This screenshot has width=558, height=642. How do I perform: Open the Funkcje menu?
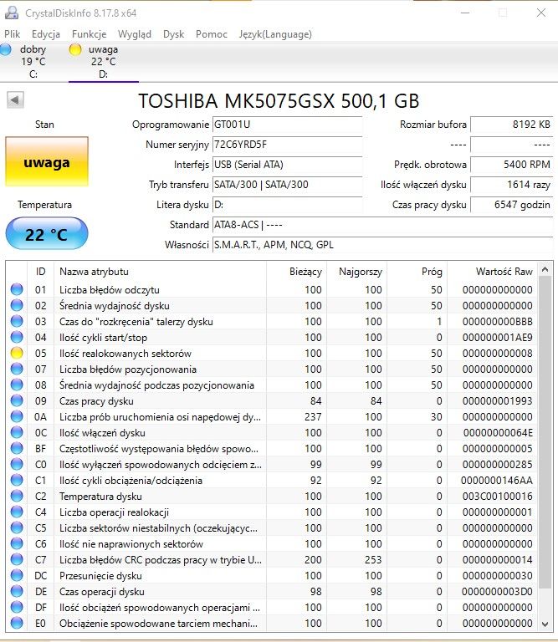pos(89,34)
